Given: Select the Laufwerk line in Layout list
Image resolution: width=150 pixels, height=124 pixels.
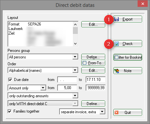Looking at the screenshot, I should [16, 29].
